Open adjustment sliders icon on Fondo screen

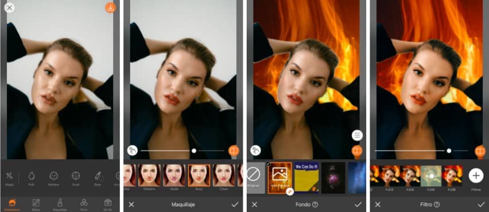pos(357,135)
